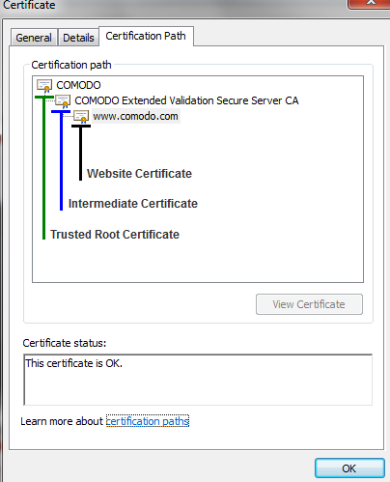Image resolution: width=390 pixels, height=482 pixels.
Task: Confirm the dialog with OK
Action: tap(349, 468)
